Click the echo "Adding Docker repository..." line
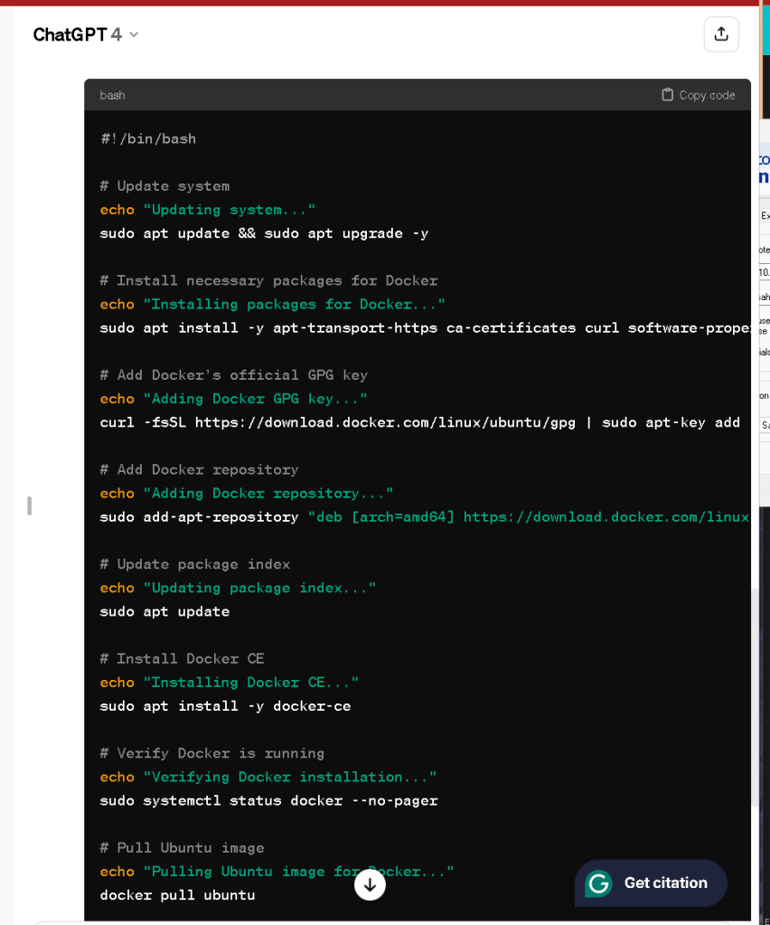Viewport: 770px width, 925px height. [x=247, y=493]
